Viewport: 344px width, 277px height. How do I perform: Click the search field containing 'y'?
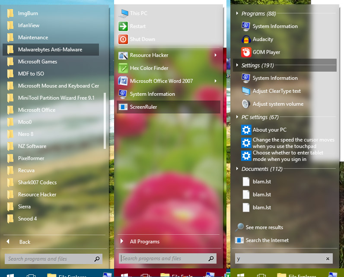tap(284, 258)
